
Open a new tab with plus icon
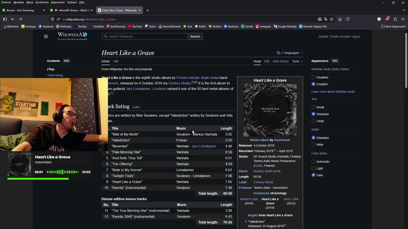click(x=147, y=10)
